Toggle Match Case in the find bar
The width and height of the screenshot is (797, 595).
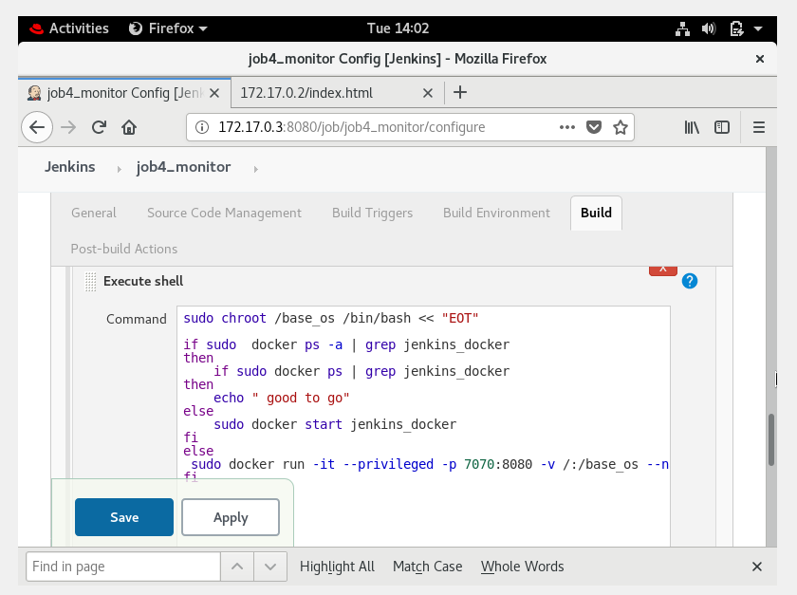428,567
